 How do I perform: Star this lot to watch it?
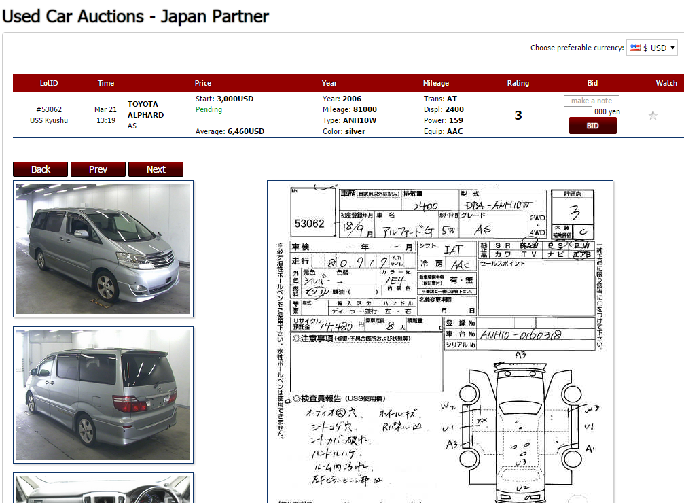point(653,115)
